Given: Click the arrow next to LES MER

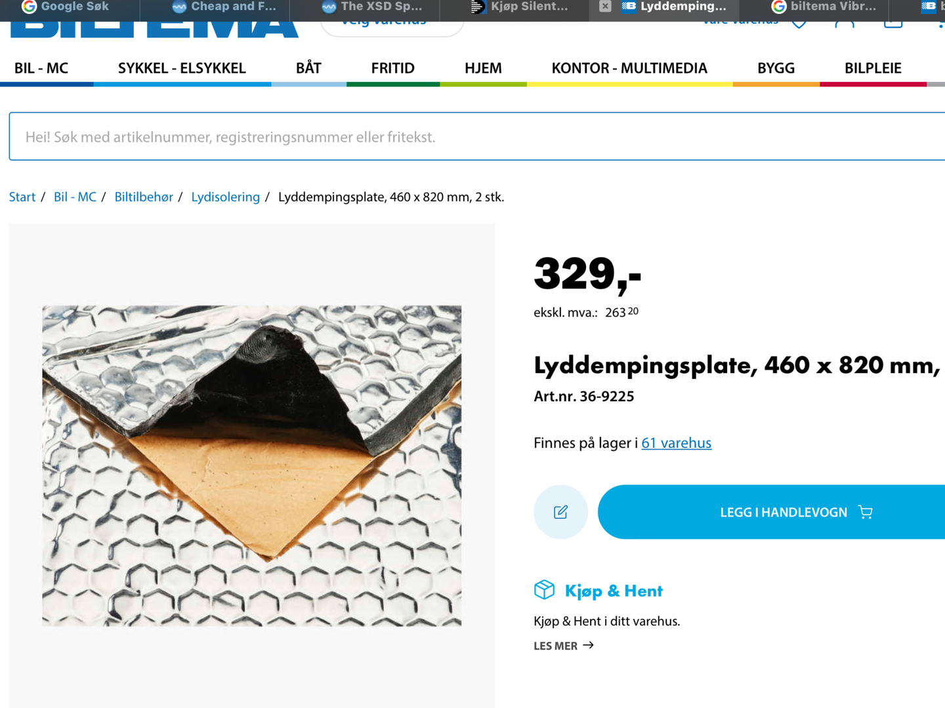Looking at the screenshot, I should point(588,645).
